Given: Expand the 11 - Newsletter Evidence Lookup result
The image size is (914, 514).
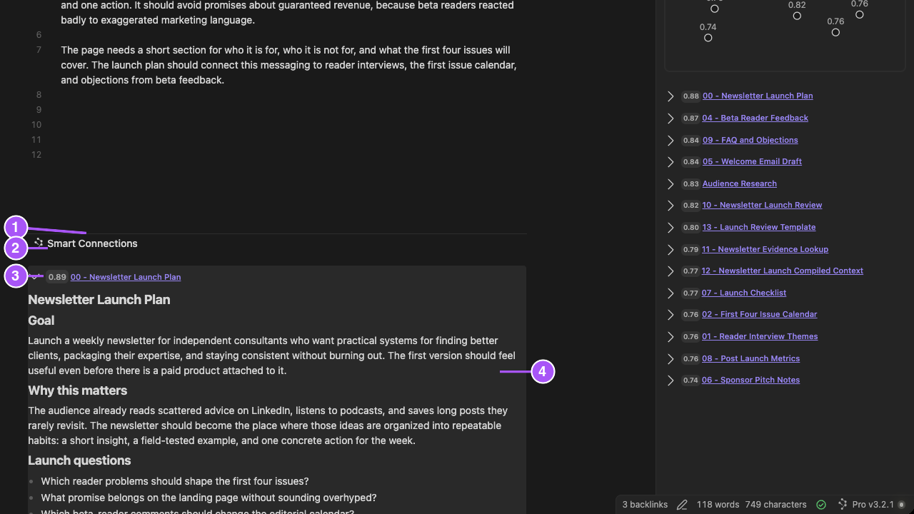Looking at the screenshot, I should 671,250.
